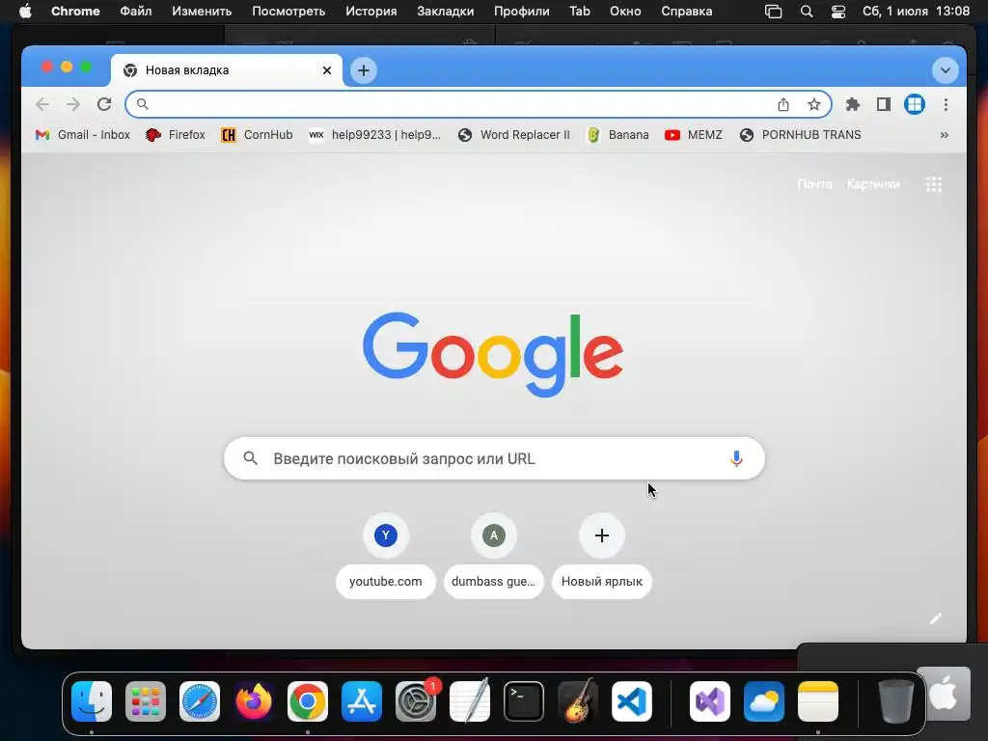Open the Tab menu

tap(580, 12)
